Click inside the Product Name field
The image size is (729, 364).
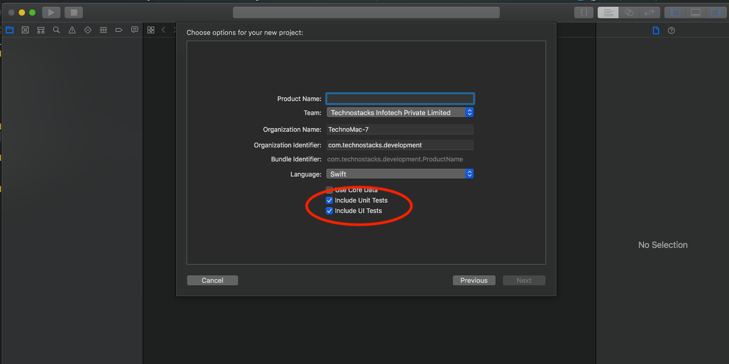400,98
